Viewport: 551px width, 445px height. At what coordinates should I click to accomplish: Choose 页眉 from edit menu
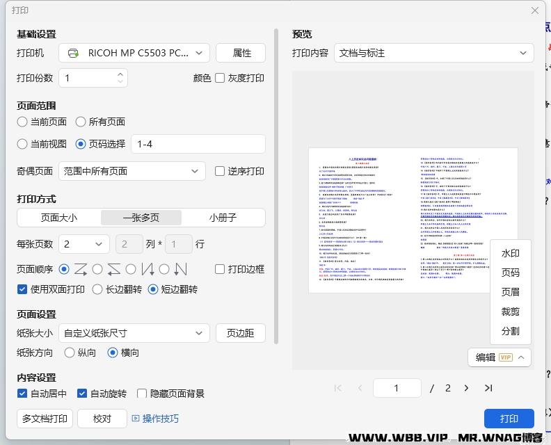click(510, 292)
